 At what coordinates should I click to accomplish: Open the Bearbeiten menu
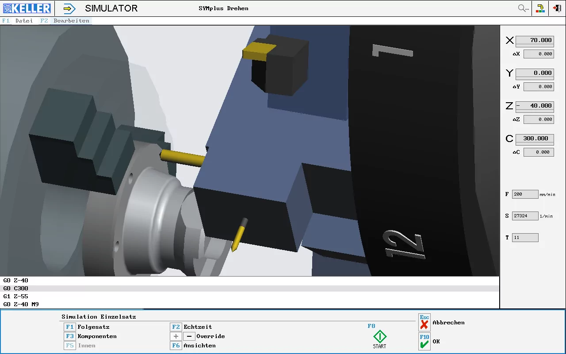(71, 21)
